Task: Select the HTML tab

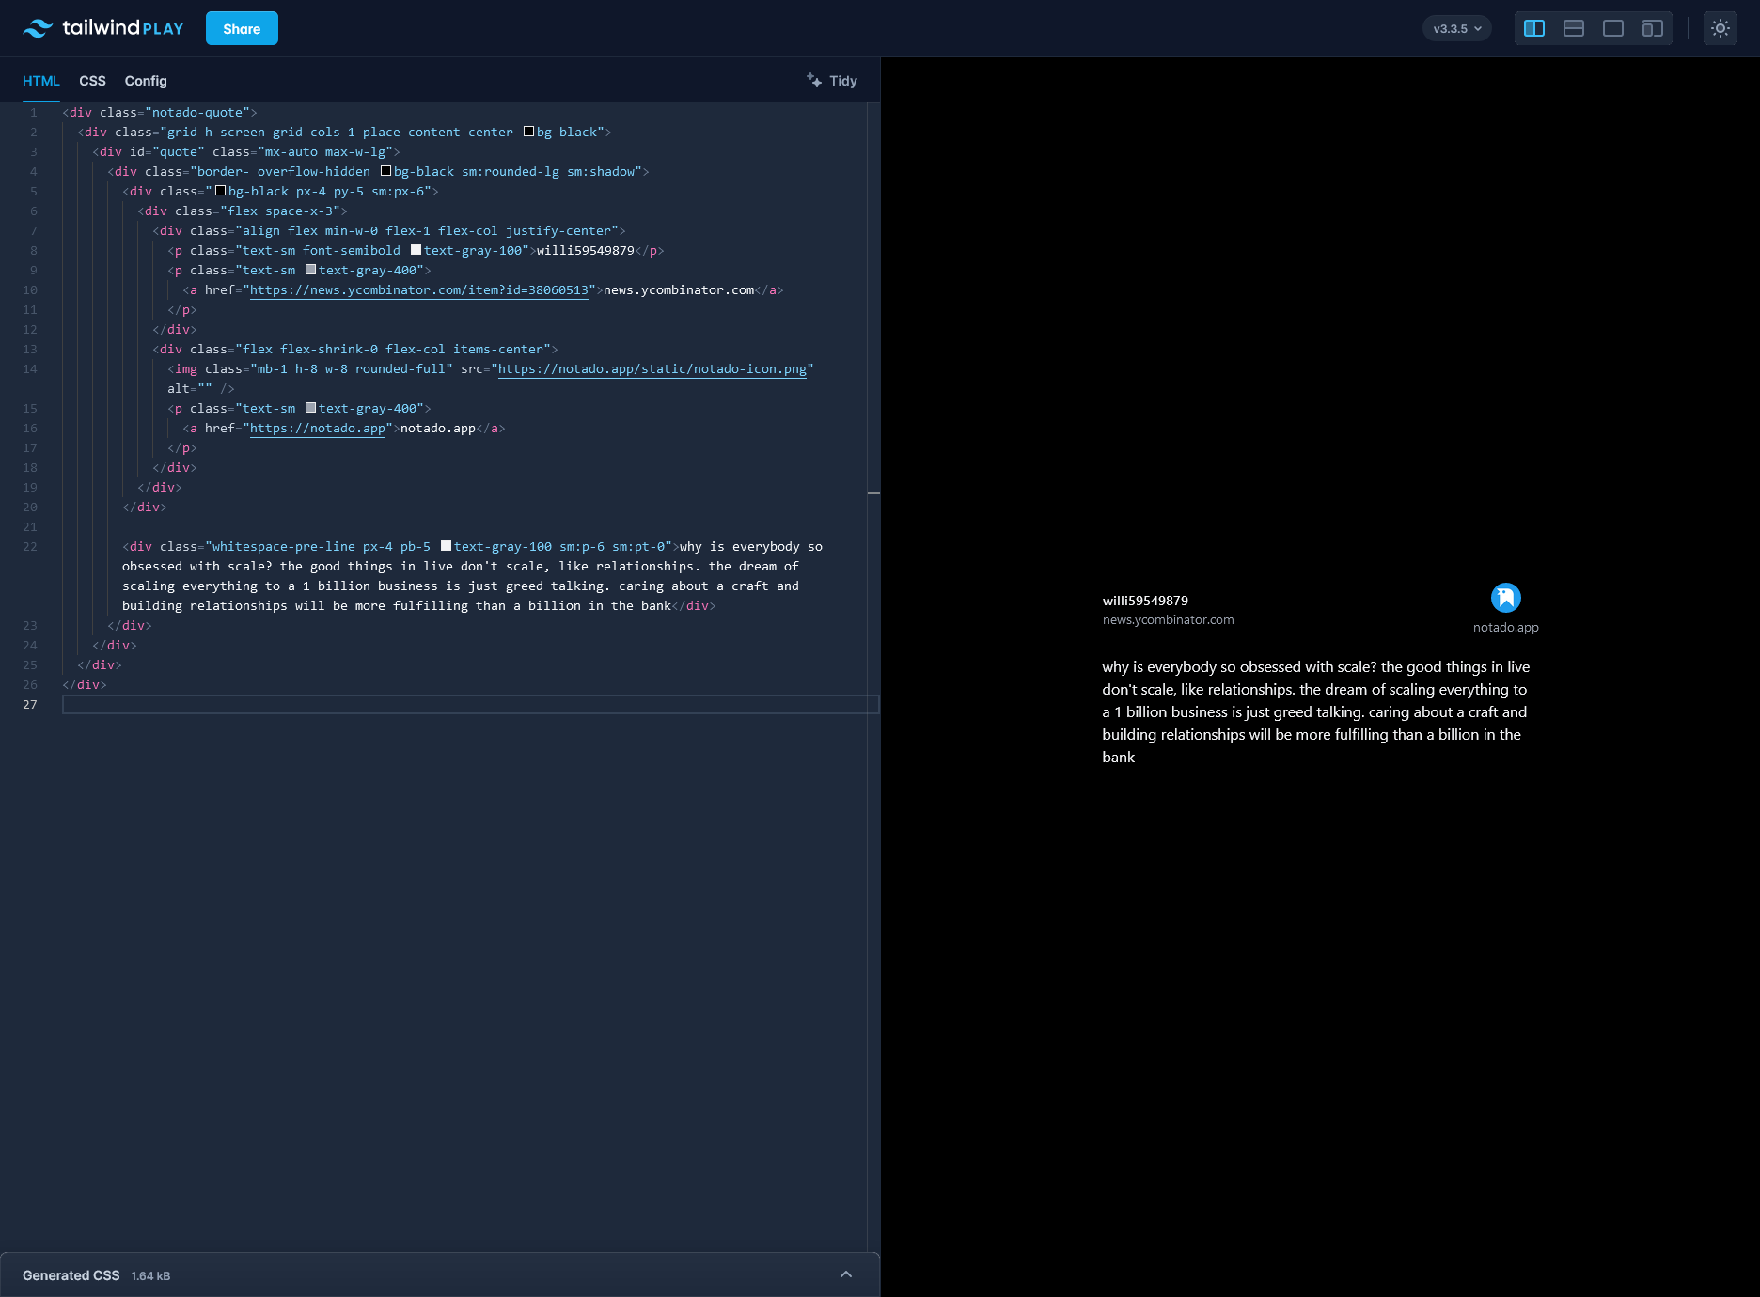Action: pos(41,81)
